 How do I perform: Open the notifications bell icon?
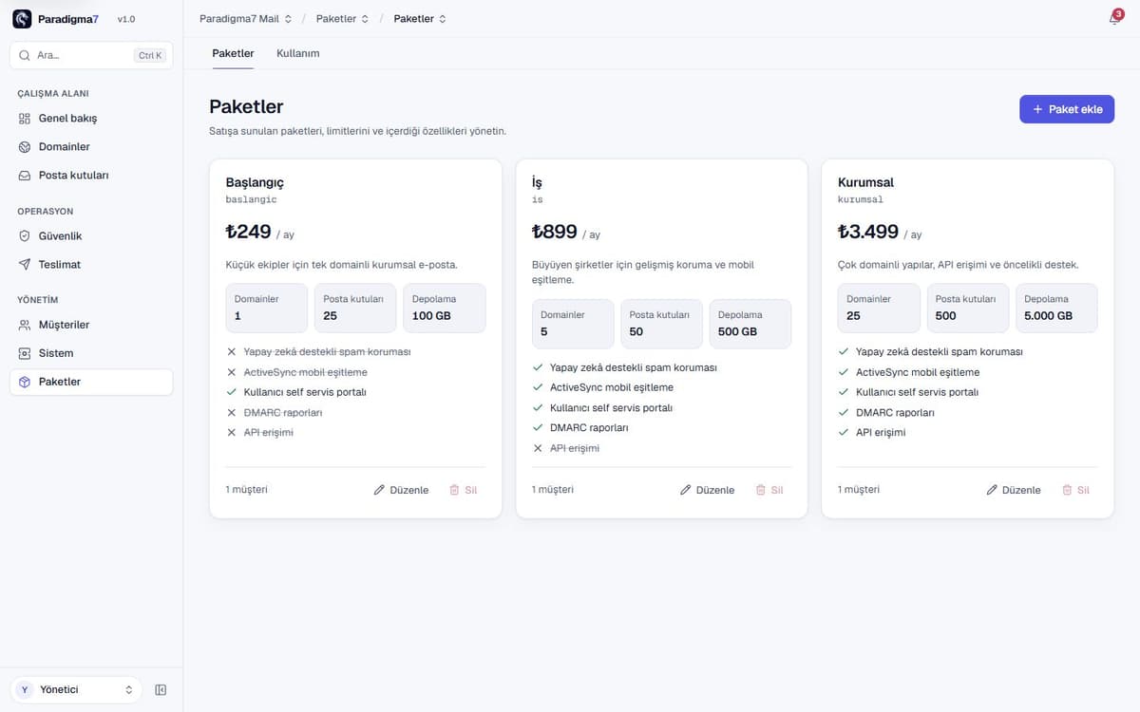coord(1114,19)
